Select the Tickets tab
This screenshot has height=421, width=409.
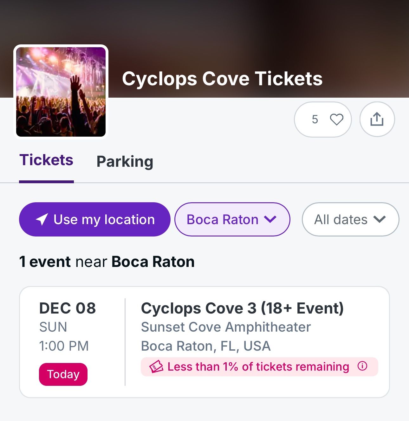point(46,160)
